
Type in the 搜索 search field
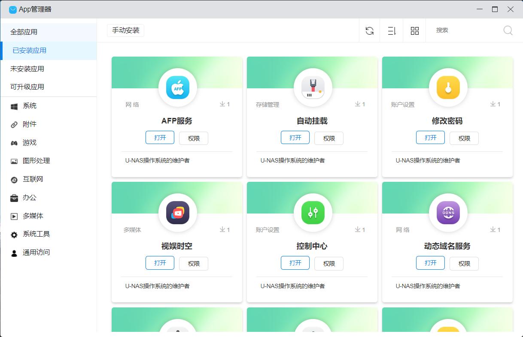tap(466, 30)
